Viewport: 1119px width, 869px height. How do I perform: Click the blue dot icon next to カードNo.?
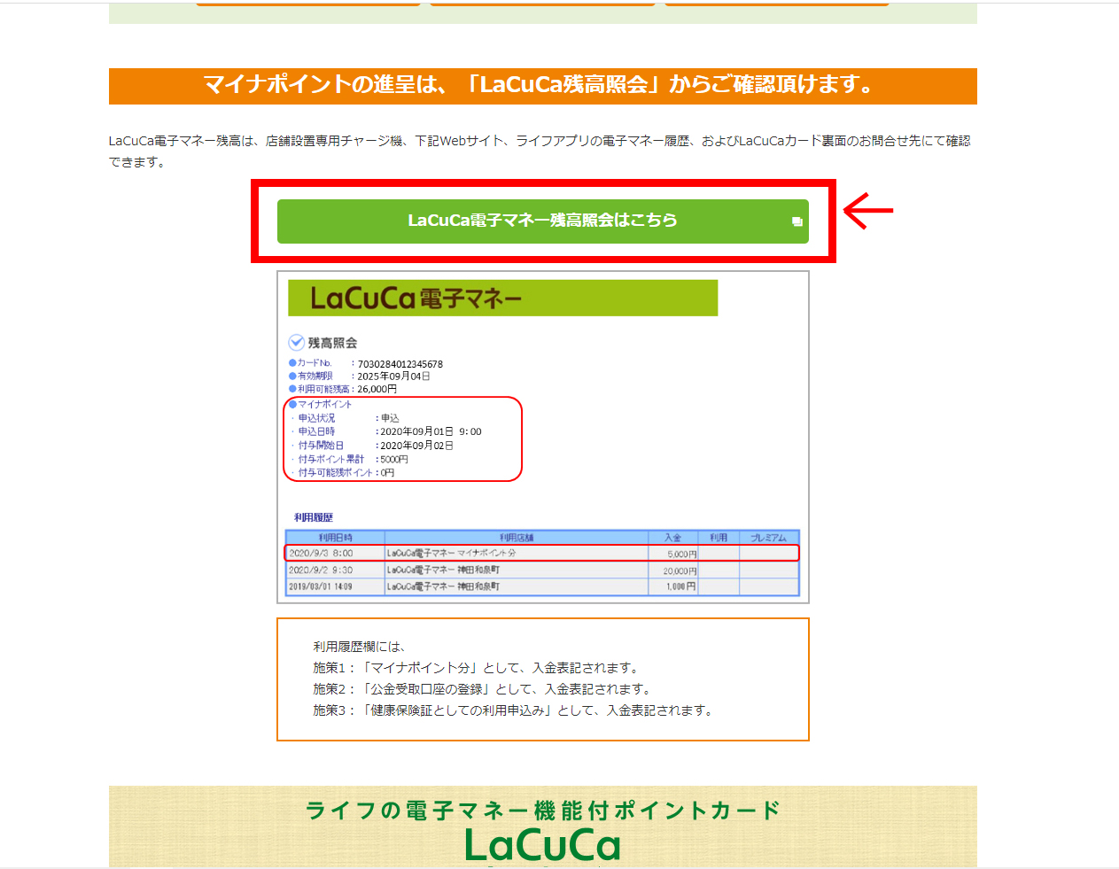click(x=291, y=363)
